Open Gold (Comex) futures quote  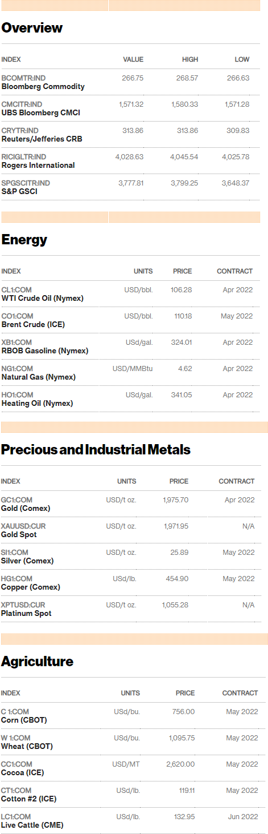tap(26, 504)
